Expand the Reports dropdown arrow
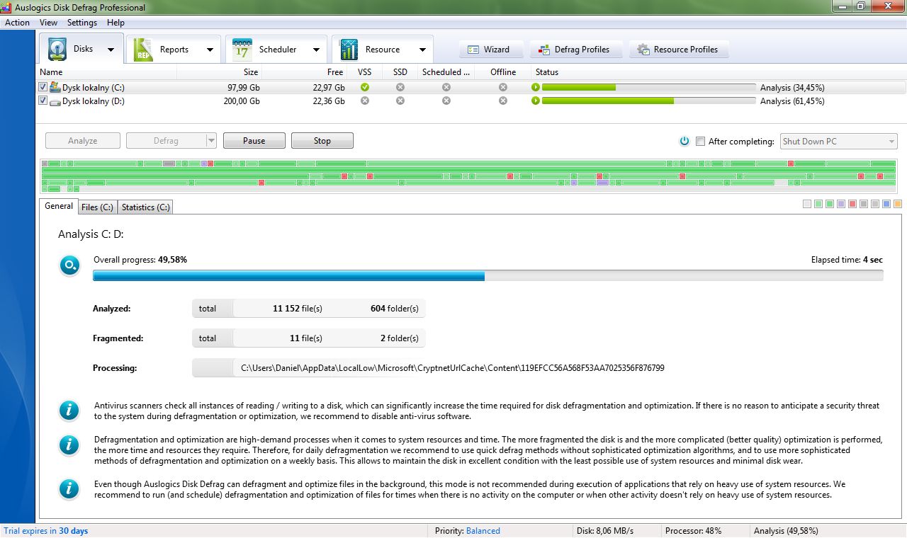 tap(210, 50)
